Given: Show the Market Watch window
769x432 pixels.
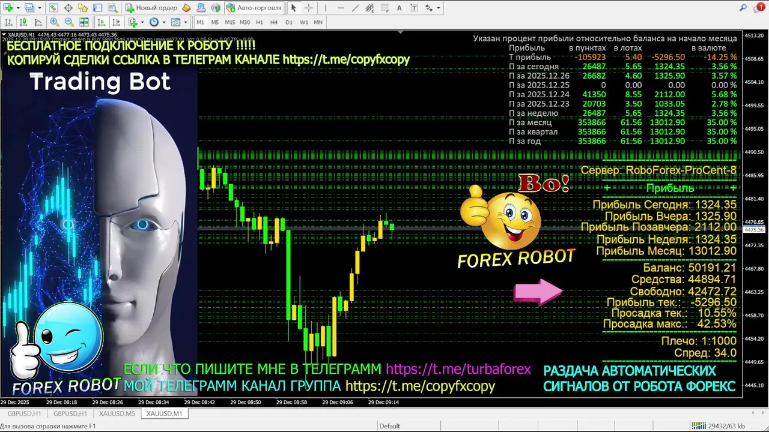Looking at the screenshot, I should point(53,8).
